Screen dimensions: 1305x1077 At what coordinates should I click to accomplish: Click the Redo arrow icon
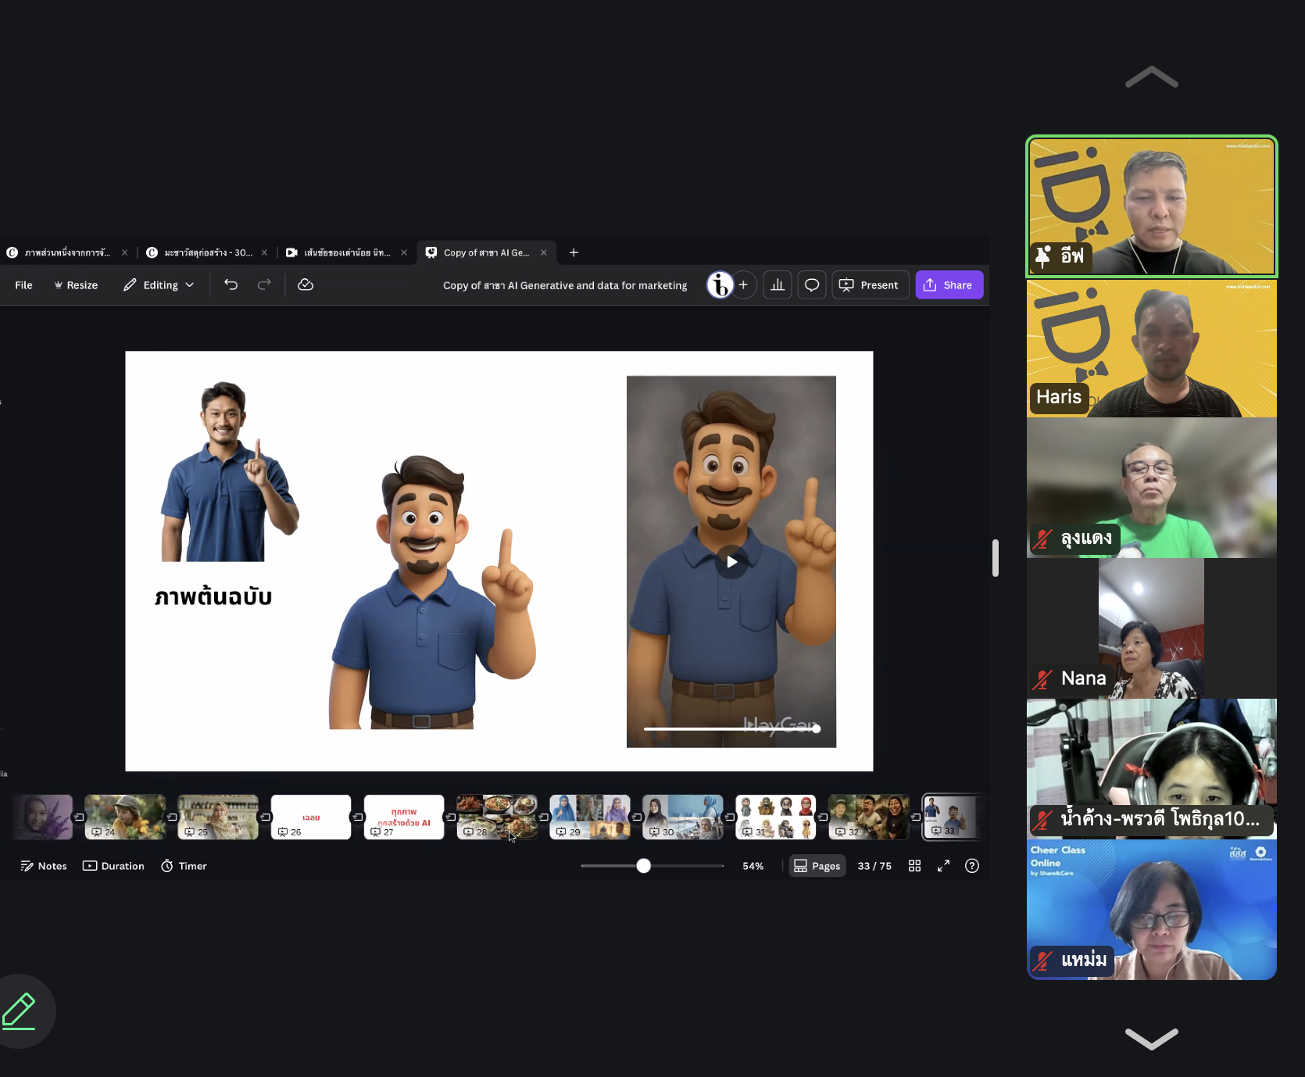pyautogui.click(x=264, y=284)
